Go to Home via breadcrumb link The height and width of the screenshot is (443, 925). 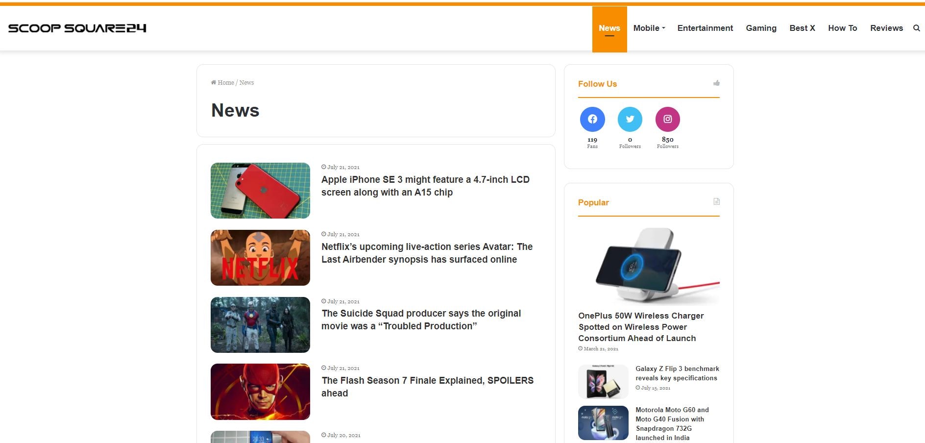pyautogui.click(x=222, y=82)
